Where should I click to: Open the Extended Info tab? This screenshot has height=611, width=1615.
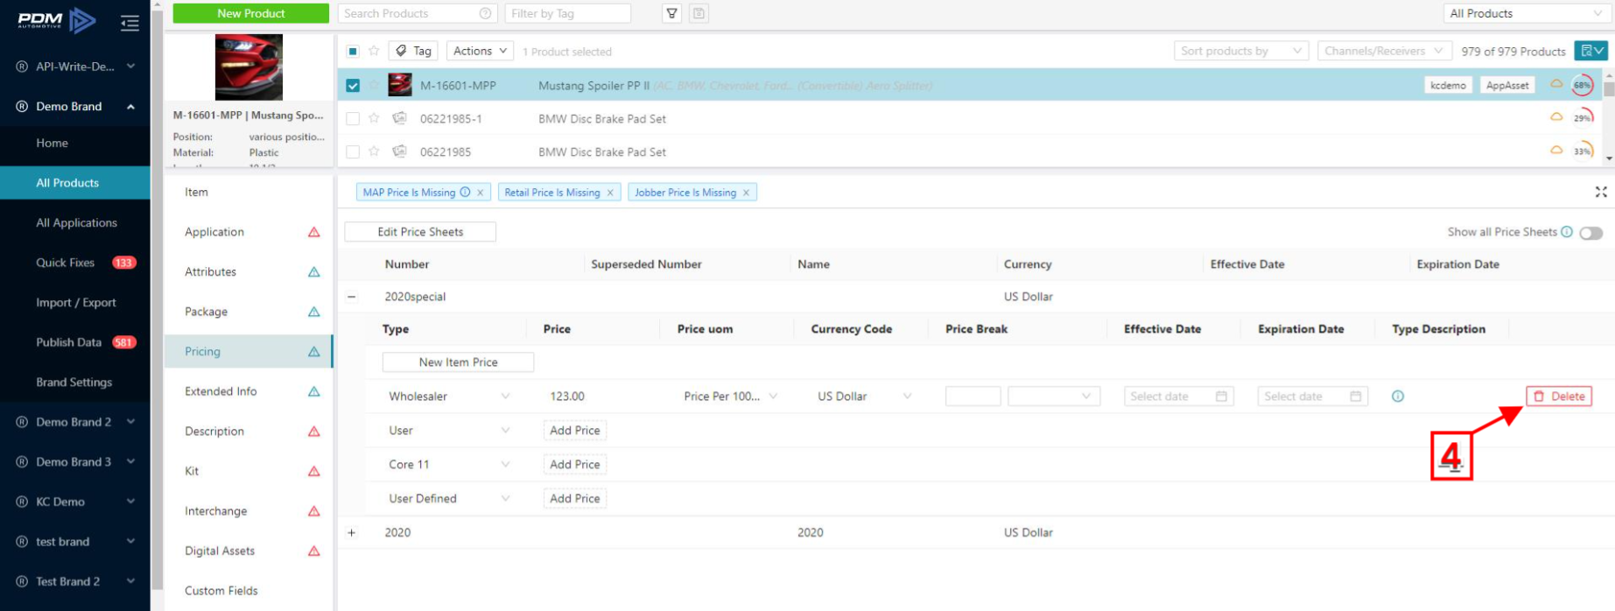[249, 391]
